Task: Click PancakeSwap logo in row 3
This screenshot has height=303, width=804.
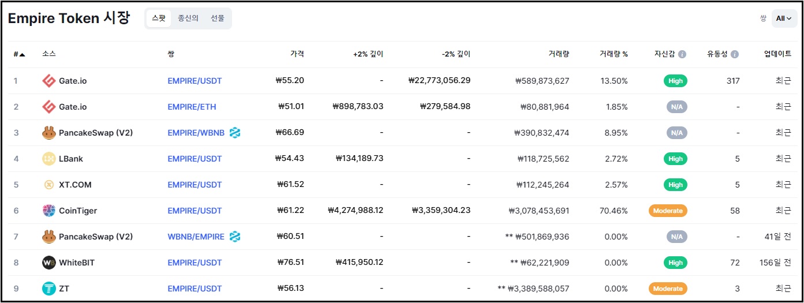Action: click(49, 133)
